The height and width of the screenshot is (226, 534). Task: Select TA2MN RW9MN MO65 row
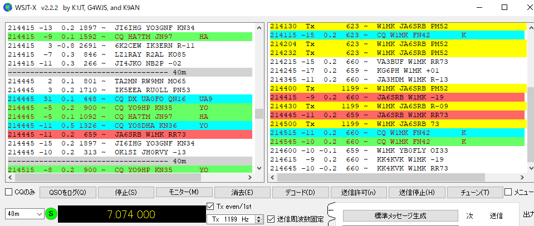click(130, 81)
